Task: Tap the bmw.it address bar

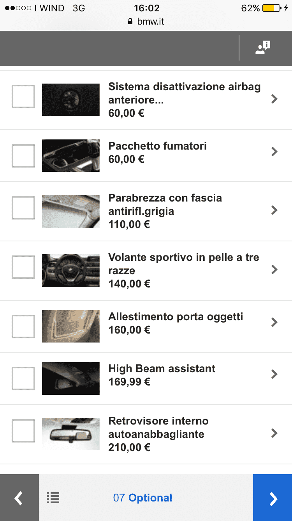Action: click(x=150, y=21)
